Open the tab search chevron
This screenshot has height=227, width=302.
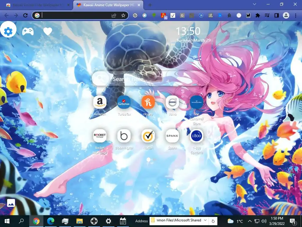[255, 4]
